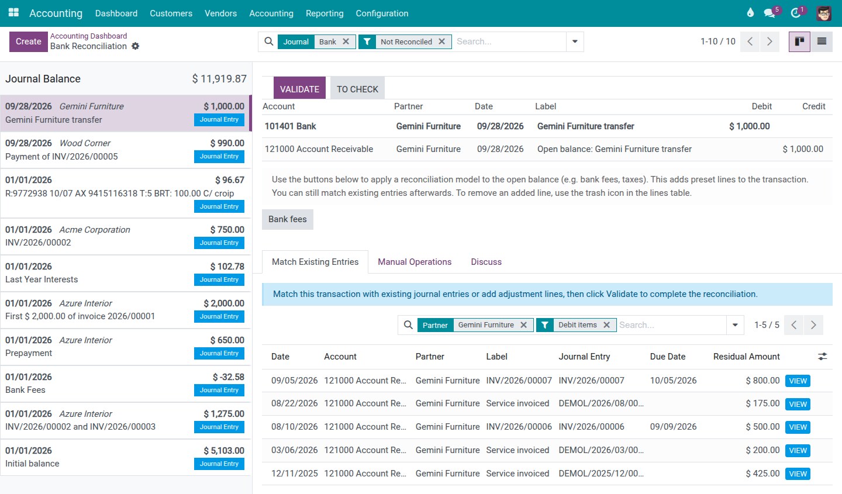Remove the Partner Gemini Furniture filter
Screen dimensions: 842x494
point(524,325)
